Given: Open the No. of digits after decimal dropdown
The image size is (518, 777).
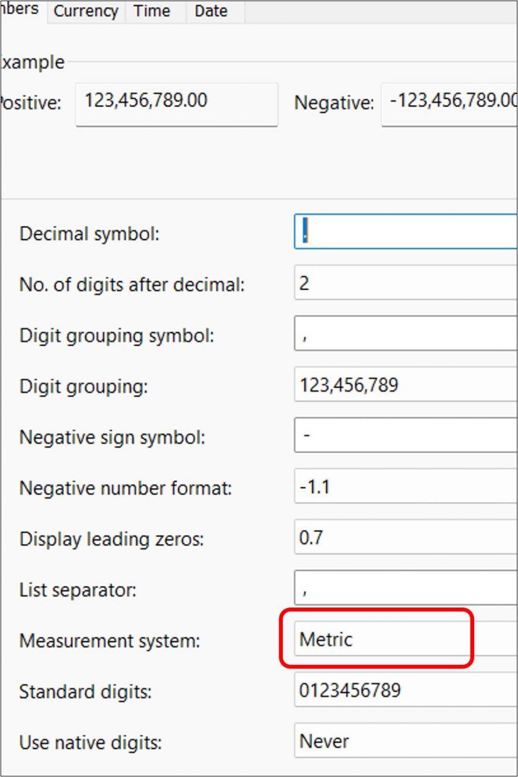Looking at the screenshot, I should click(x=405, y=283).
